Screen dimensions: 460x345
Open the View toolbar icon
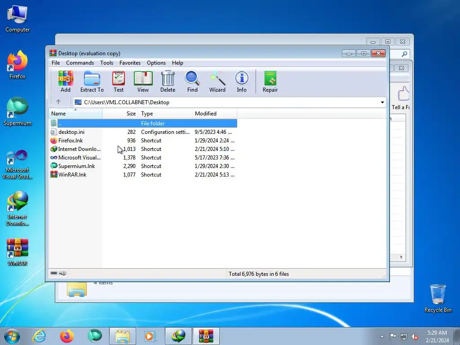tap(143, 82)
